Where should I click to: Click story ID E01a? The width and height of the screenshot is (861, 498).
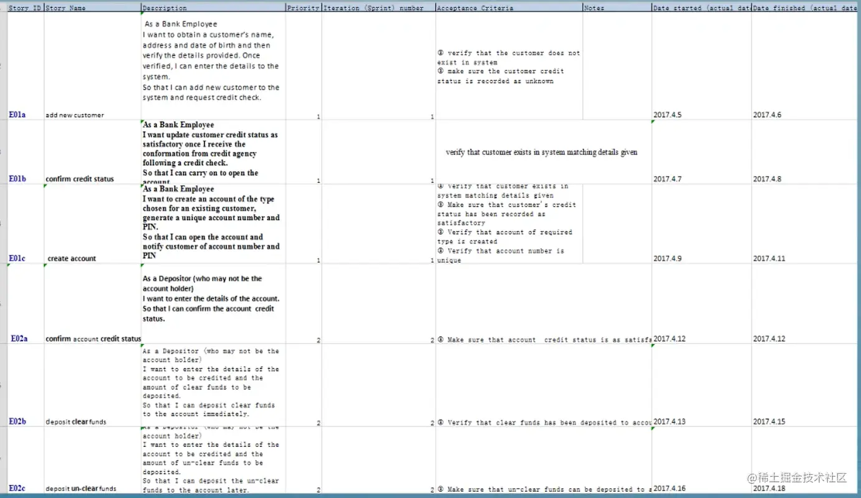[17, 115]
